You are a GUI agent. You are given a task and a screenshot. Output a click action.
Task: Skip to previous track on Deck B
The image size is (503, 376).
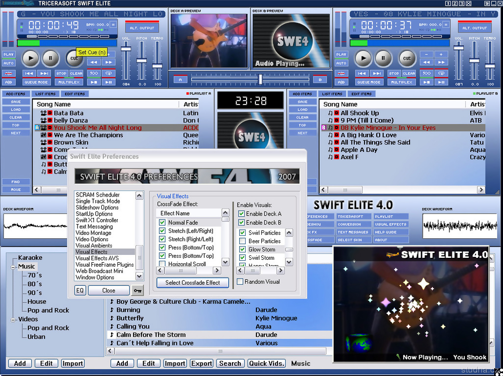click(x=362, y=74)
